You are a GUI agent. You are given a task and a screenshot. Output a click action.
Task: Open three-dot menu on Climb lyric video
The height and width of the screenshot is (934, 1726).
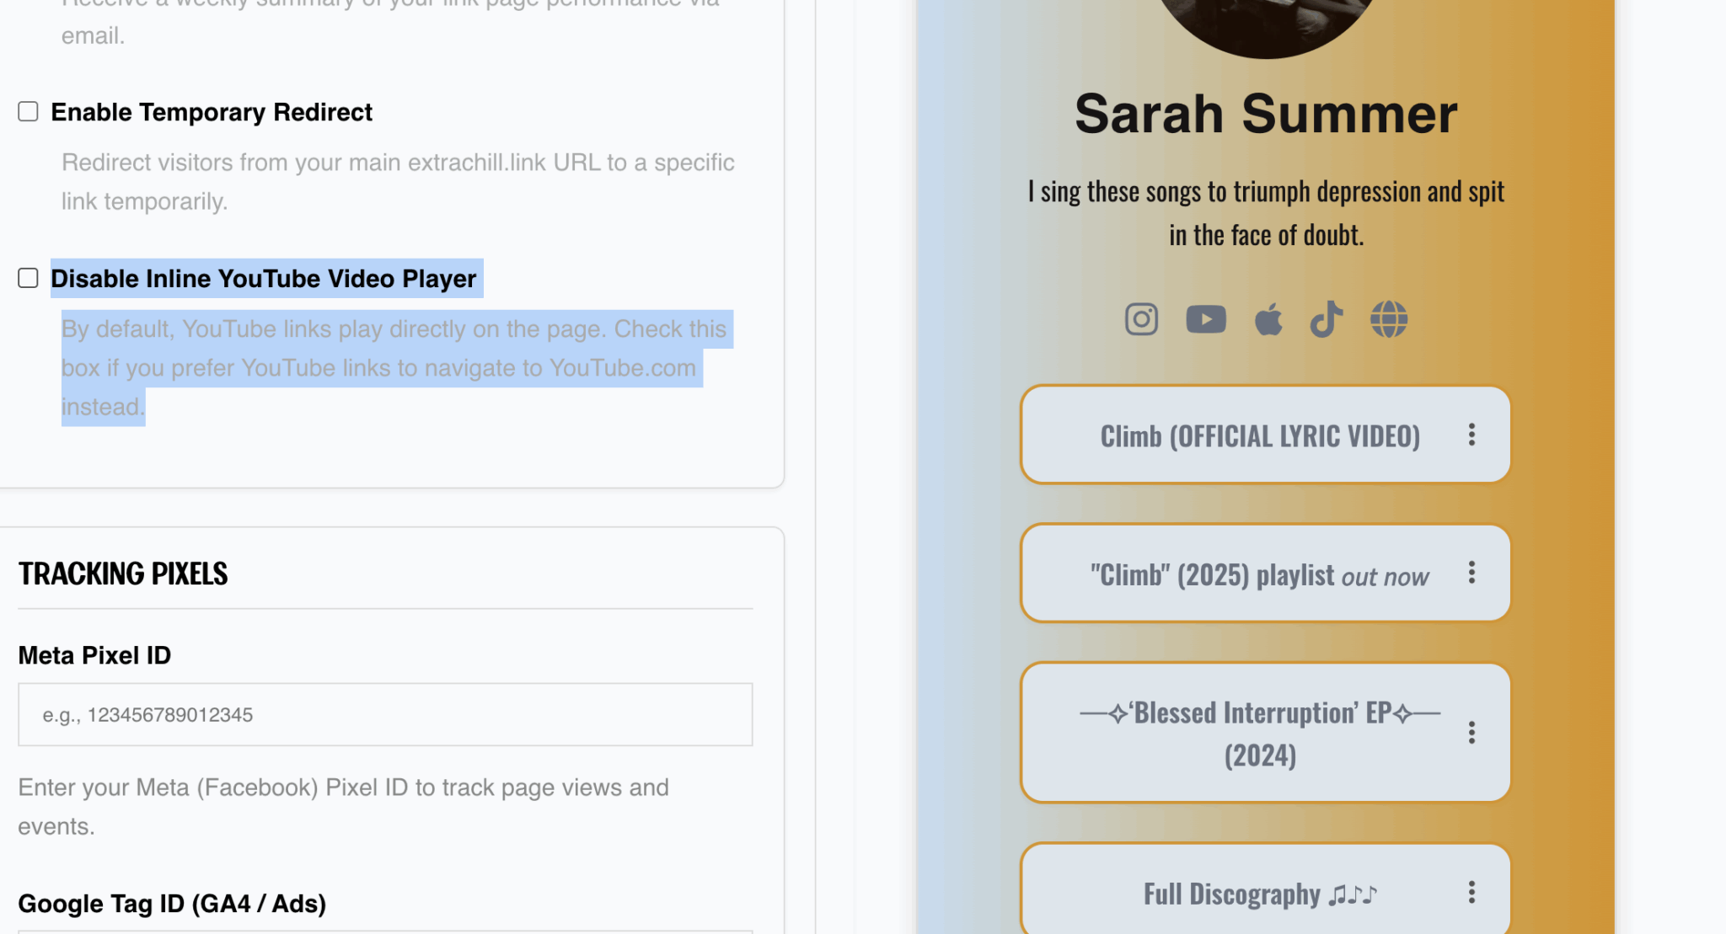pyautogui.click(x=1471, y=435)
